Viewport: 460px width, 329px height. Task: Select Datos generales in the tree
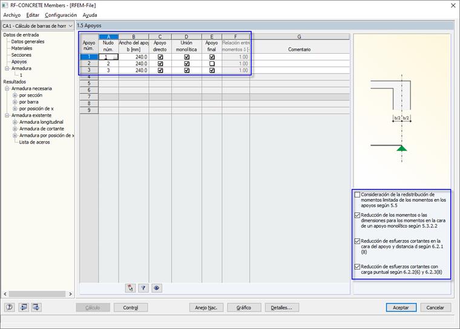tap(28, 42)
